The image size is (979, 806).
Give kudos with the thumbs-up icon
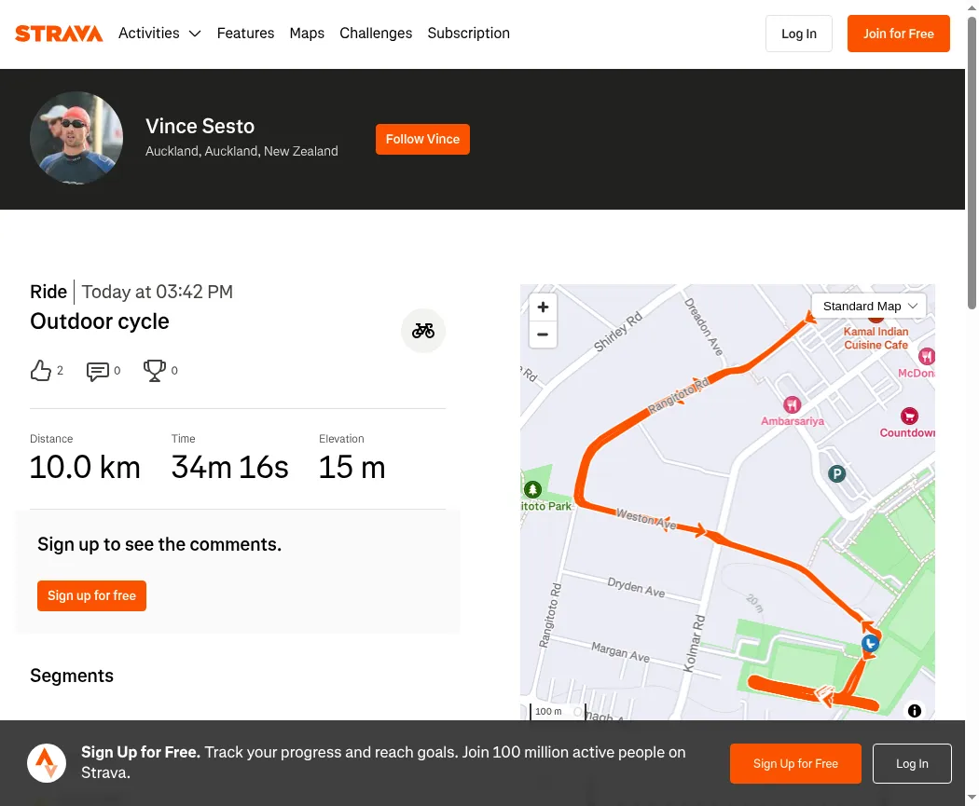pyautogui.click(x=41, y=371)
